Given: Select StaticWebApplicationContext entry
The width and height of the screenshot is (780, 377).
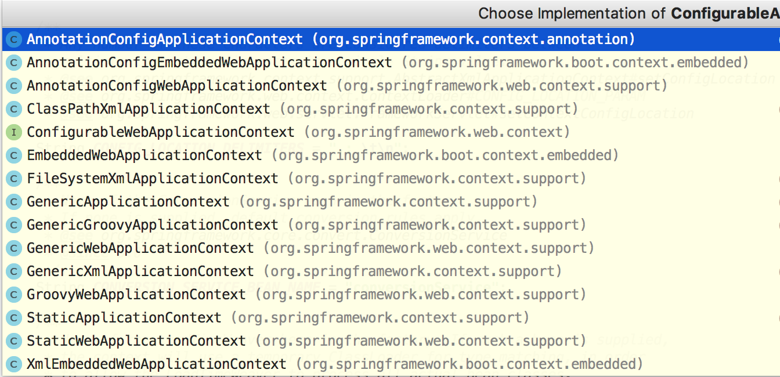Looking at the screenshot, I should (x=136, y=341).
